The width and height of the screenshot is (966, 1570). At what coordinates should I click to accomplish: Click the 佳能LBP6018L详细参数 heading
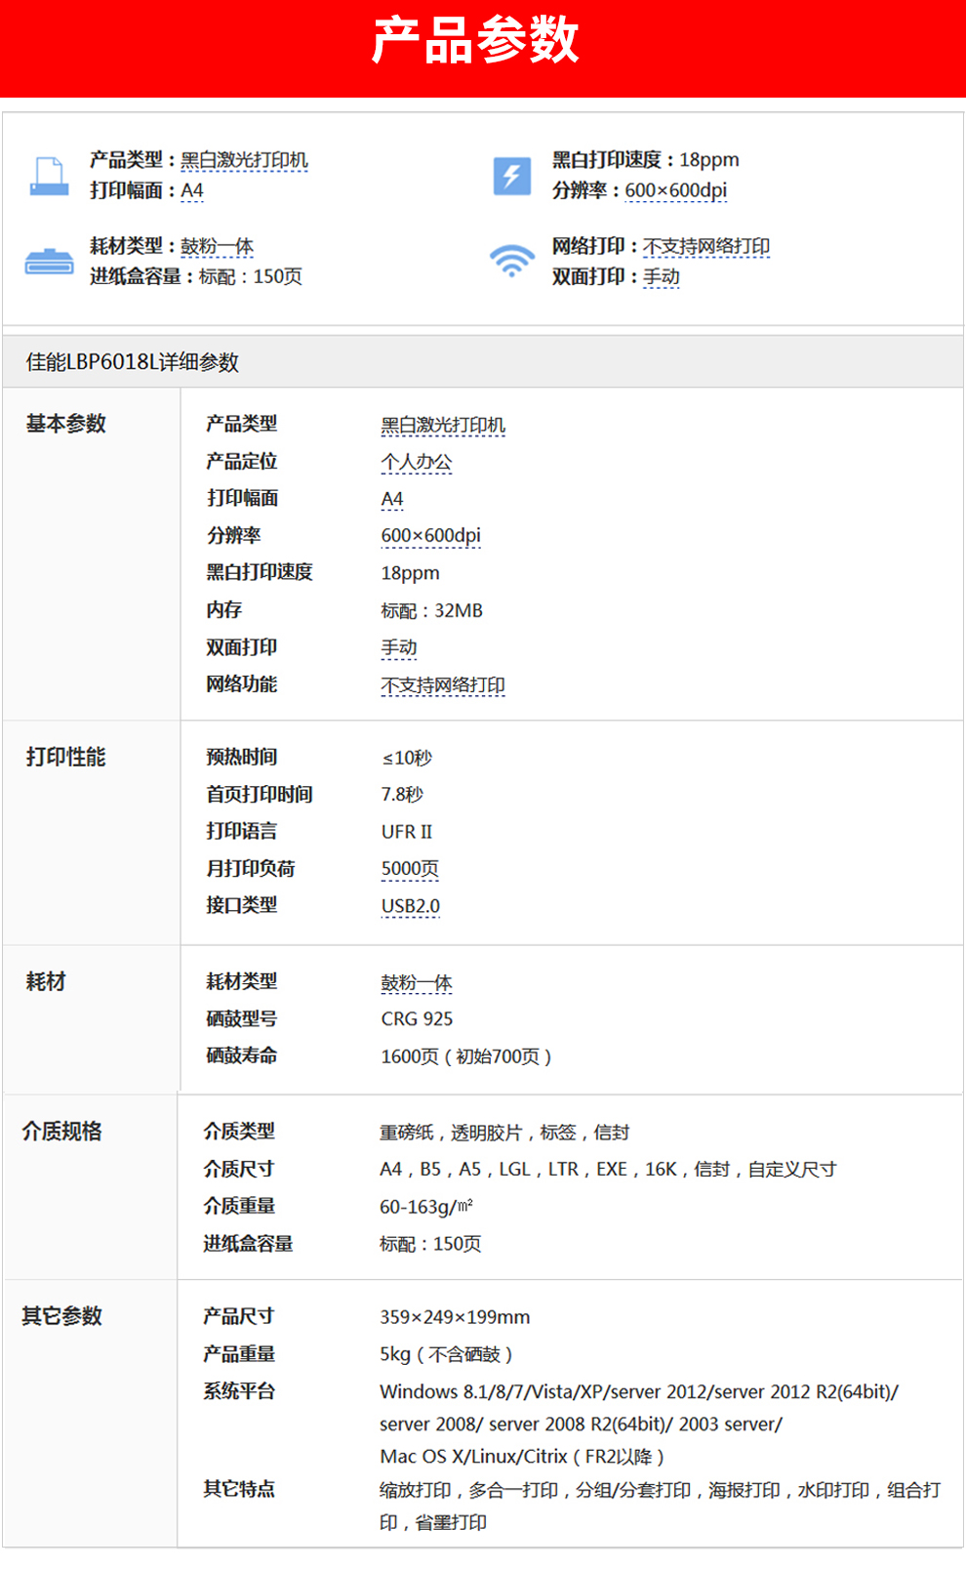[x=133, y=362]
